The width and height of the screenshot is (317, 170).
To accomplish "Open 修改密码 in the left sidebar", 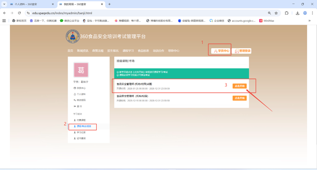I will pos(81,100).
